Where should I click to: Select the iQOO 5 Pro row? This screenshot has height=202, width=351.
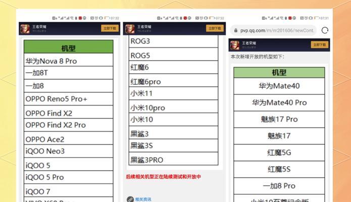69,177
